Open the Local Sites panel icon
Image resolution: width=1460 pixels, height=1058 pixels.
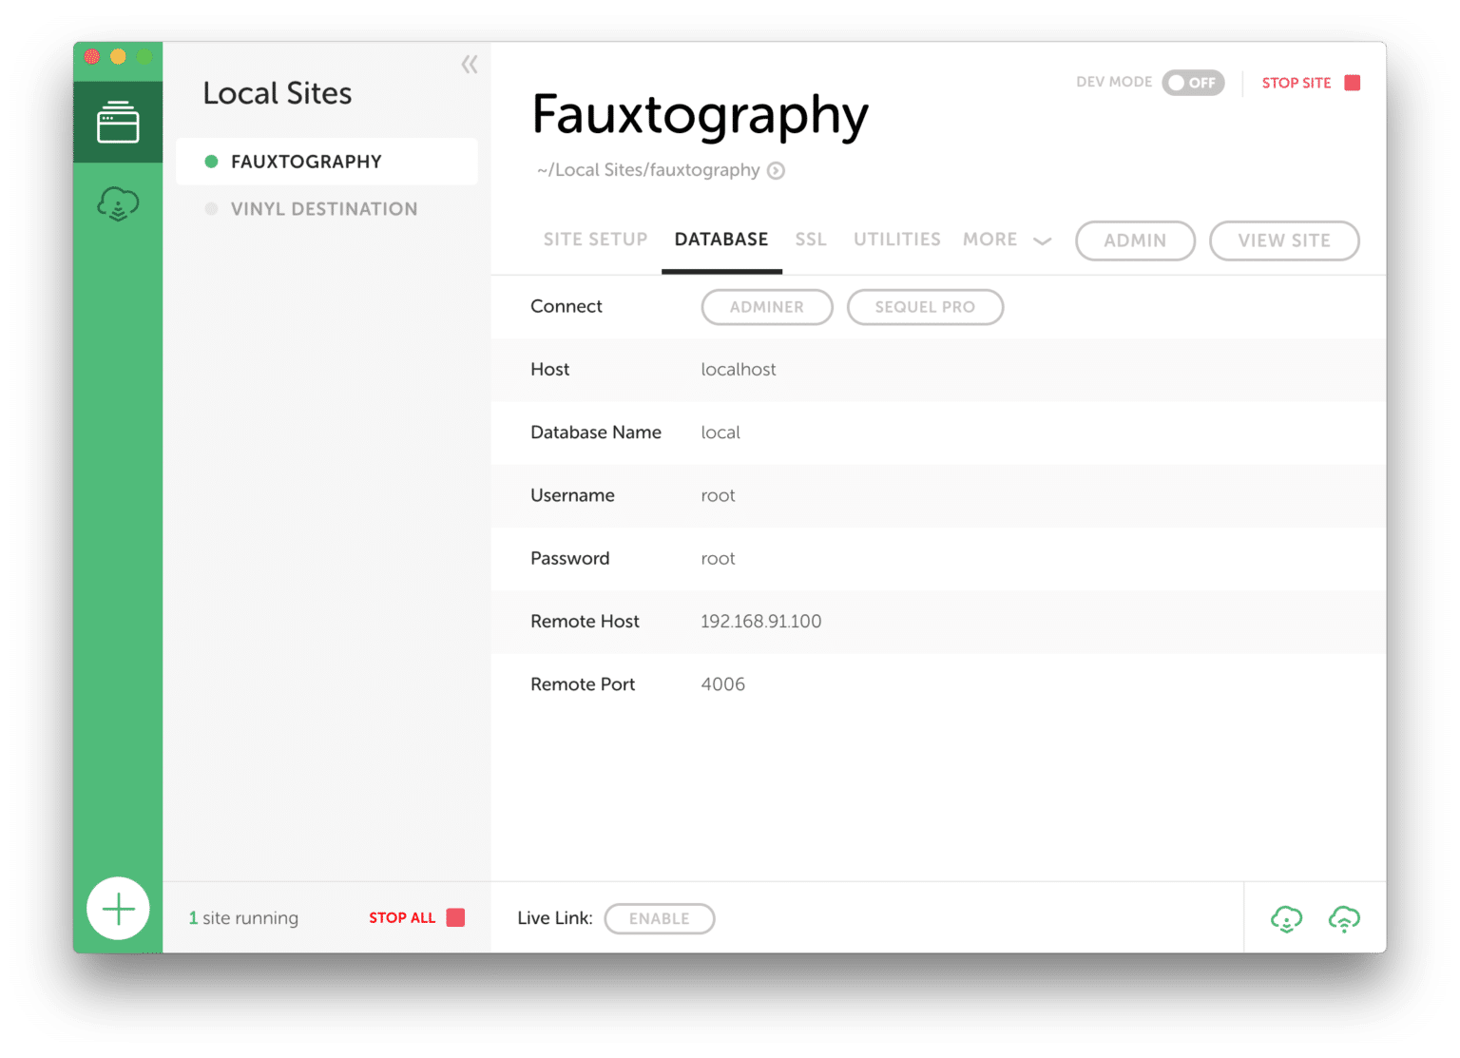click(118, 121)
